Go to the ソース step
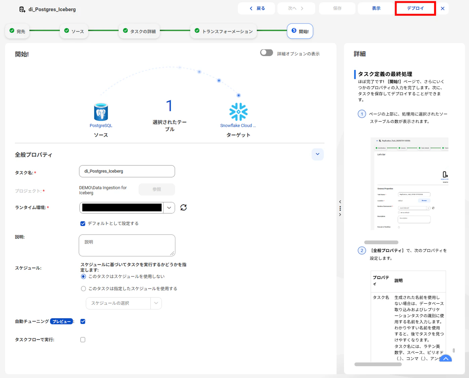 click(x=74, y=31)
